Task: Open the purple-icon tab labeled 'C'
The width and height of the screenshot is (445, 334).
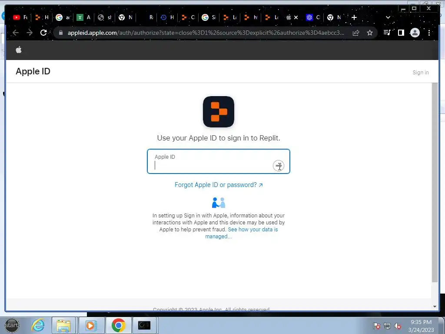Action: click(x=313, y=17)
